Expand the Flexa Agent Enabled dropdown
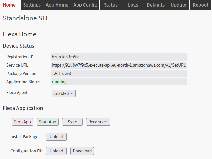This screenshot has height=159, width=212. tap(64, 93)
